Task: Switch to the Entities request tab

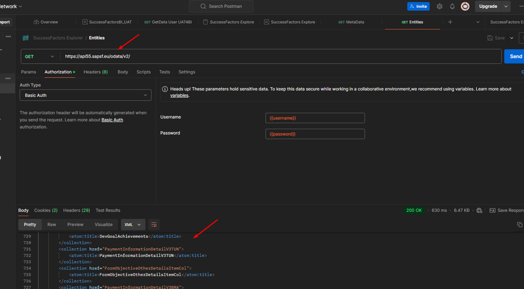Action: [x=412, y=22]
